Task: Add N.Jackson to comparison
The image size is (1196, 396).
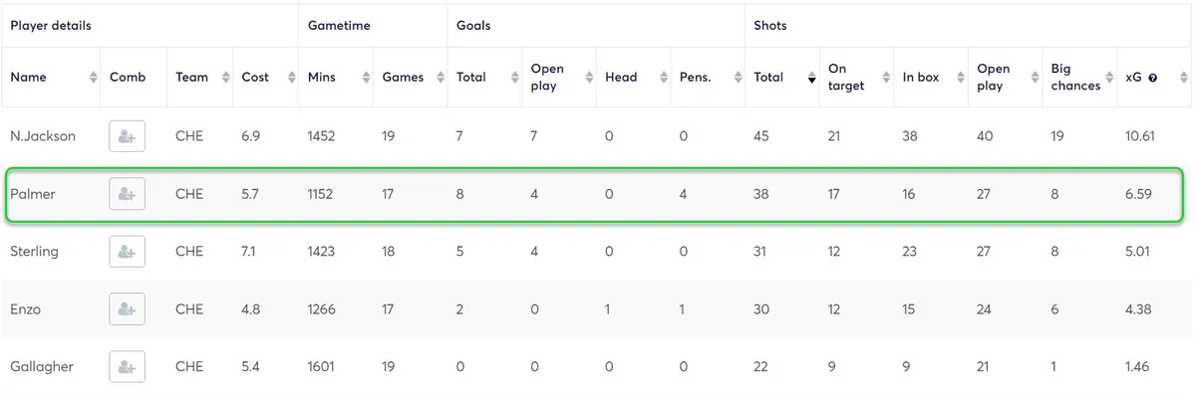Action: click(x=127, y=136)
